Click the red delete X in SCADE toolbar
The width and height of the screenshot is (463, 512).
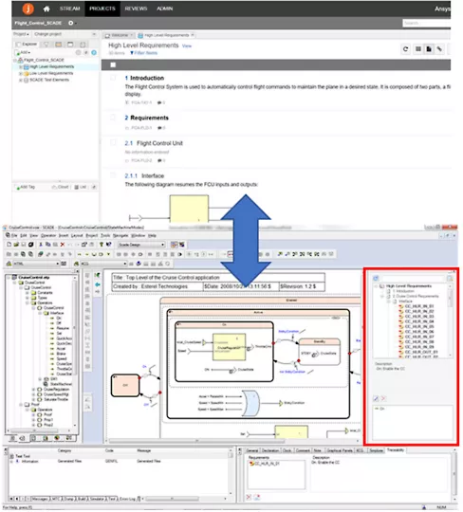click(x=63, y=245)
